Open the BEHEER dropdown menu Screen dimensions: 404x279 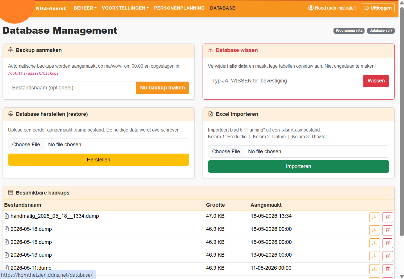point(85,8)
